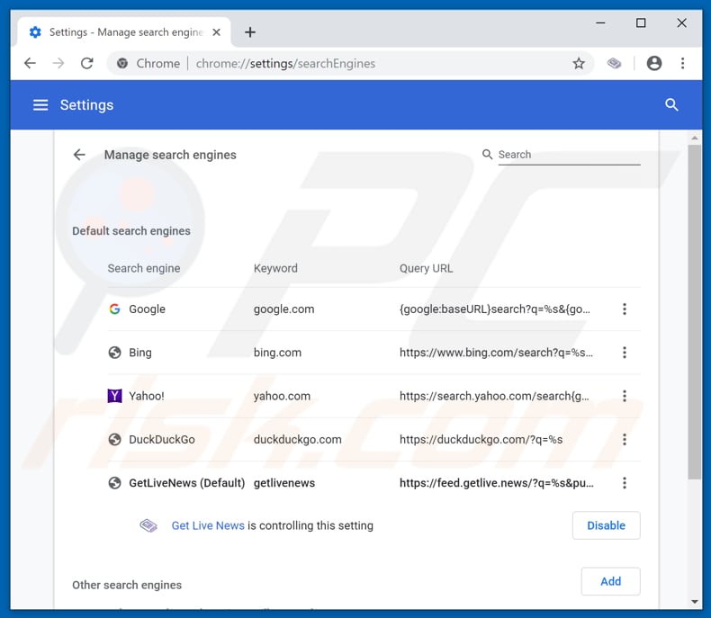Add another search engine
Viewport: 711px width, 618px height.
[x=611, y=581]
